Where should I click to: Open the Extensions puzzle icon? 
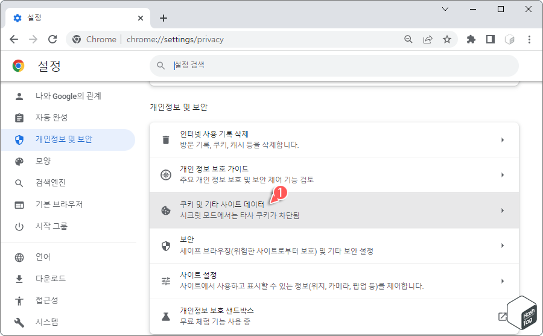tap(471, 39)
